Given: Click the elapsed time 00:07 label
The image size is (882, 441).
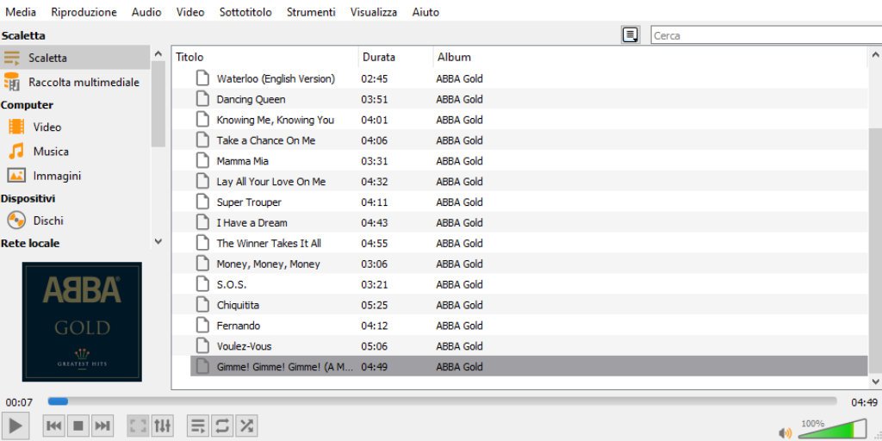Looking at the screenshot, I should (x=19, y=402).
